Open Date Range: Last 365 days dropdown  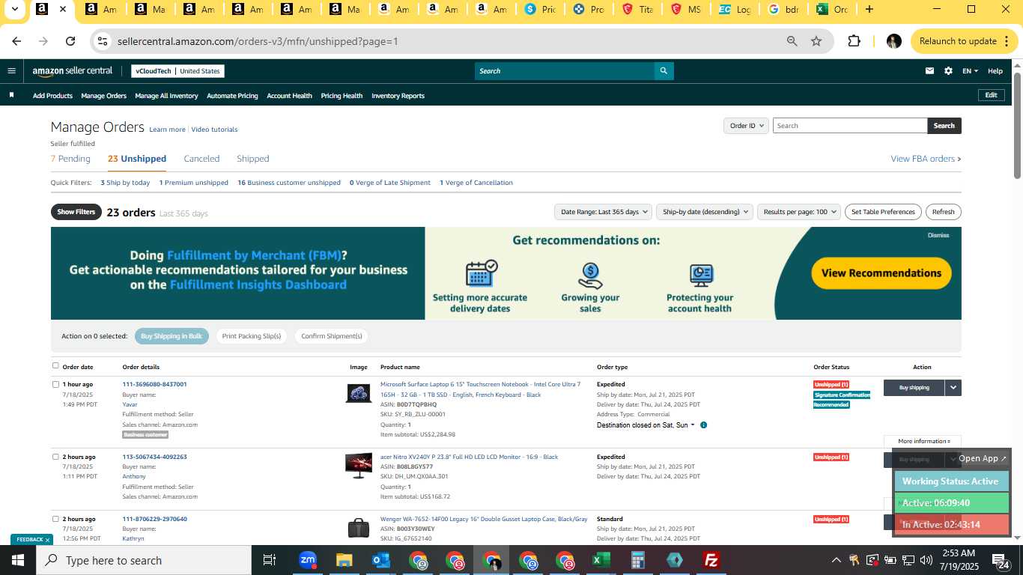pos(603,212)
